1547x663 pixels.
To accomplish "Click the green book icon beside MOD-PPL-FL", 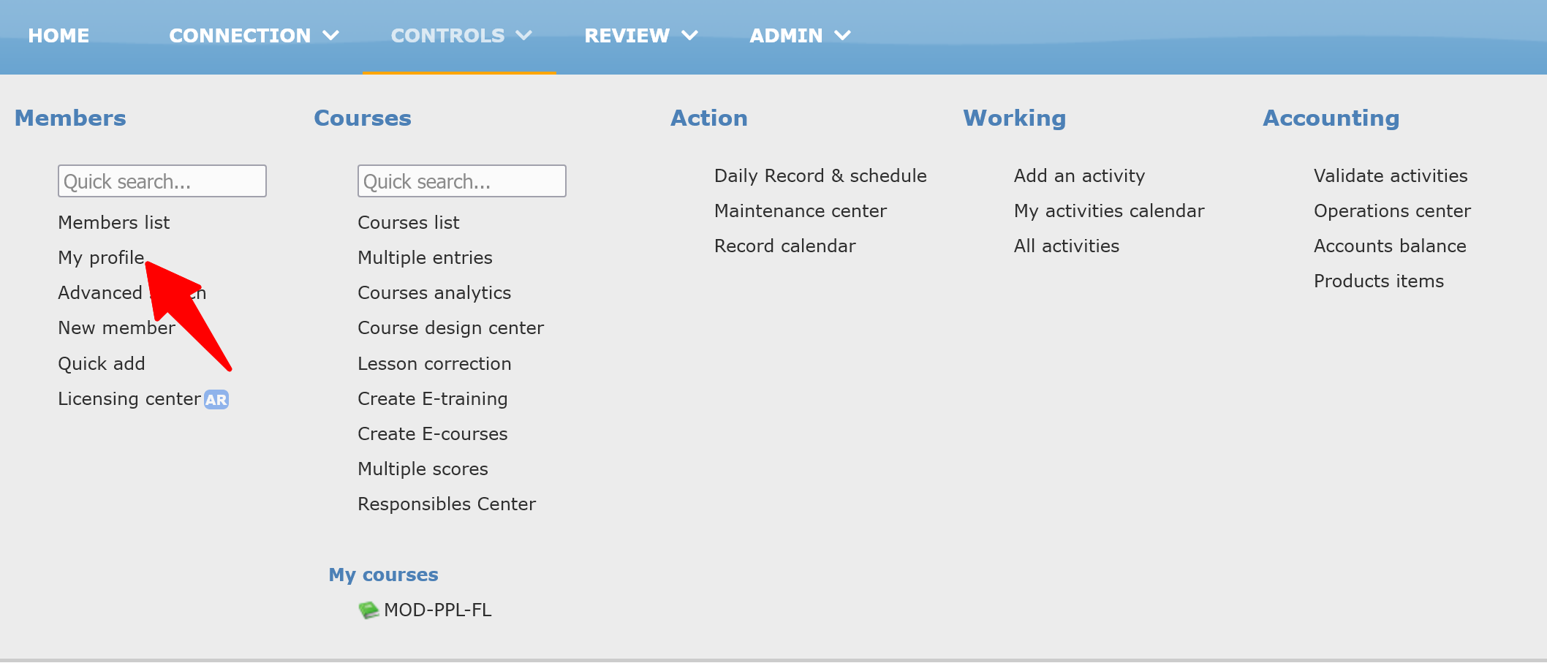I will (368, 610).
